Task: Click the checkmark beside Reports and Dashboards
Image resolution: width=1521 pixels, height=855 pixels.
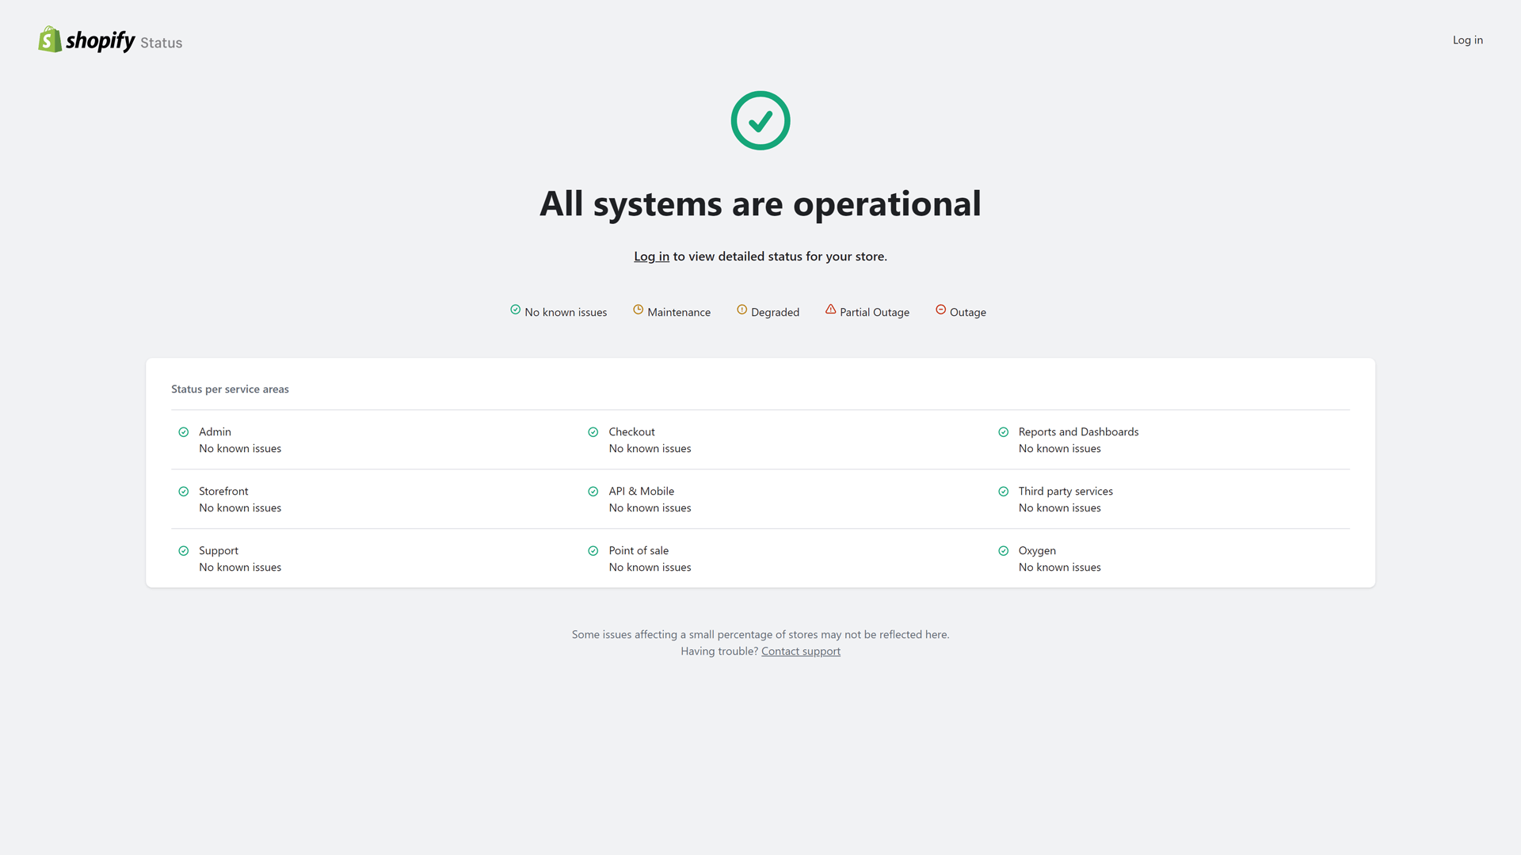Action: coord(1003,432)
